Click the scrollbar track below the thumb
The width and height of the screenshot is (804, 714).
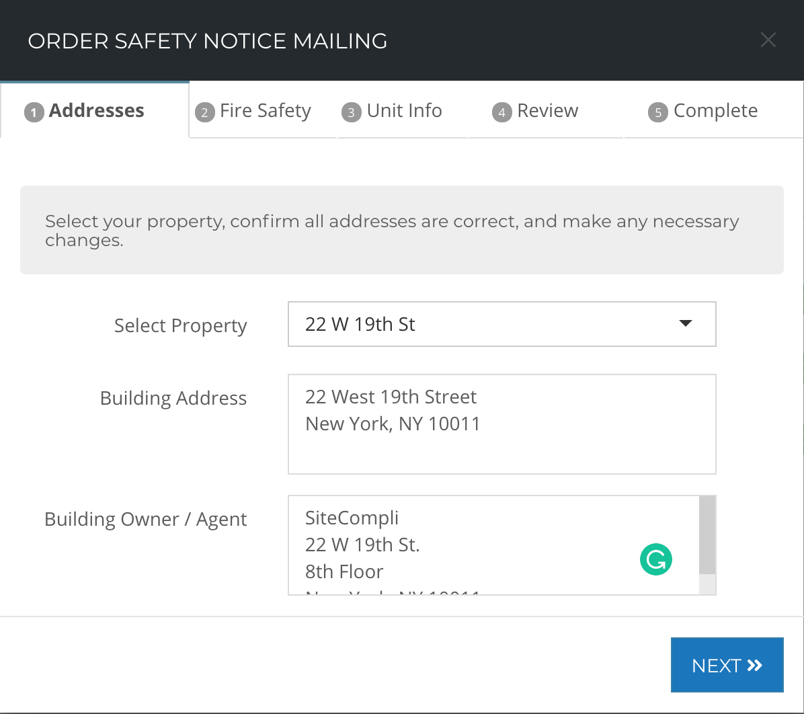pos(707,584)
